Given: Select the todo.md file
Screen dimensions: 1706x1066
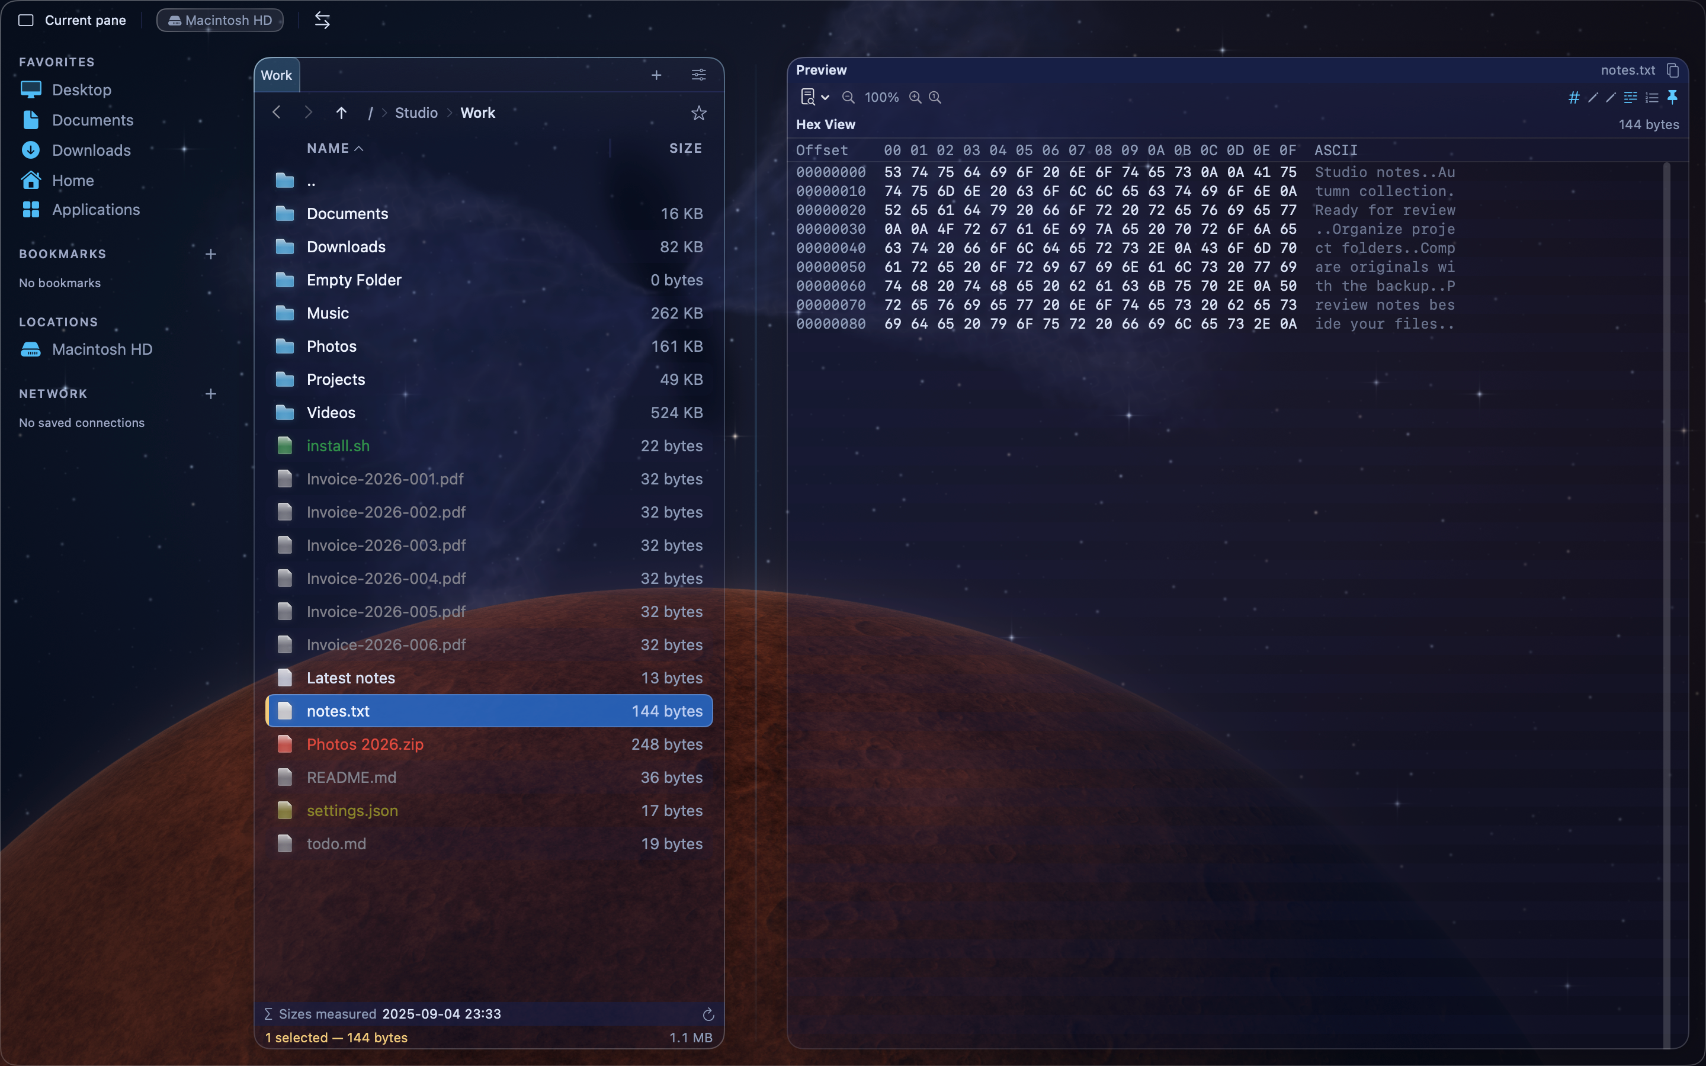Looking at the screenshot, I should (489, 843).
